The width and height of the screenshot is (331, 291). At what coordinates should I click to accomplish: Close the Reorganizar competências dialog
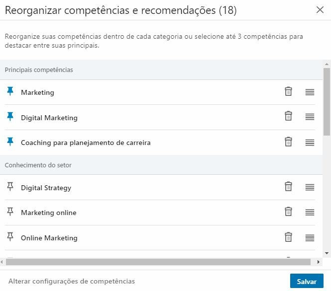(x=320, y=10)
